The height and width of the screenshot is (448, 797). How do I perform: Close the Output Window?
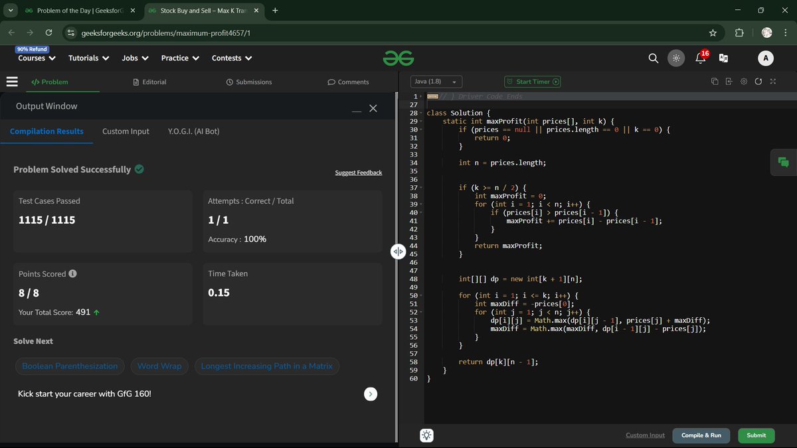373,108
